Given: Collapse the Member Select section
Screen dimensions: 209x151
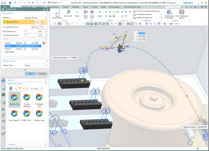Looking at the screenshot, I should (46, 84).
